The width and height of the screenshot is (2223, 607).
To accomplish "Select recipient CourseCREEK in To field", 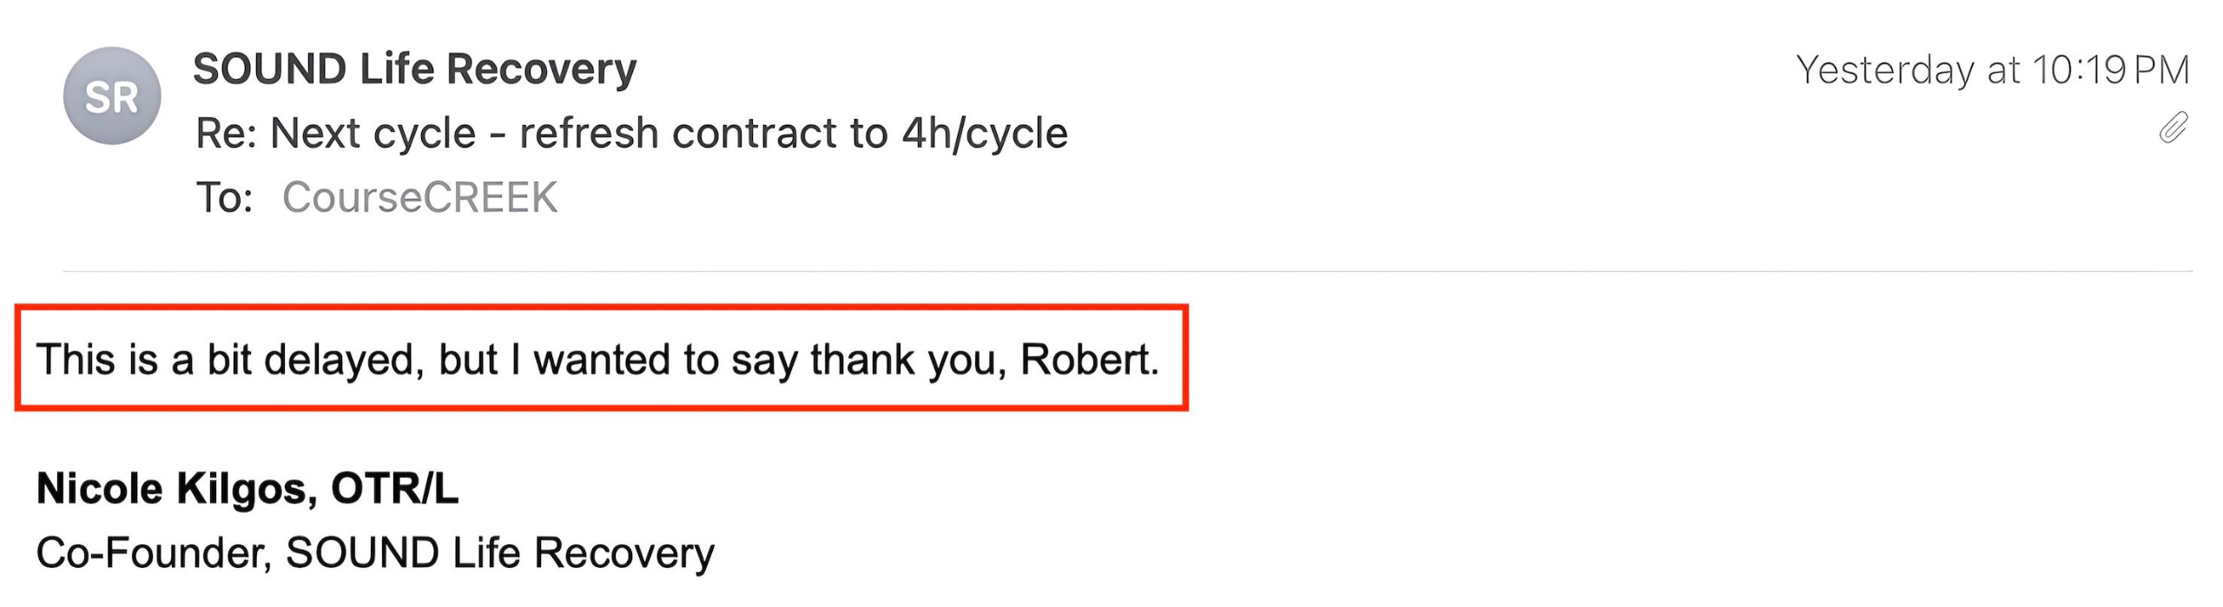I will 419,197.
